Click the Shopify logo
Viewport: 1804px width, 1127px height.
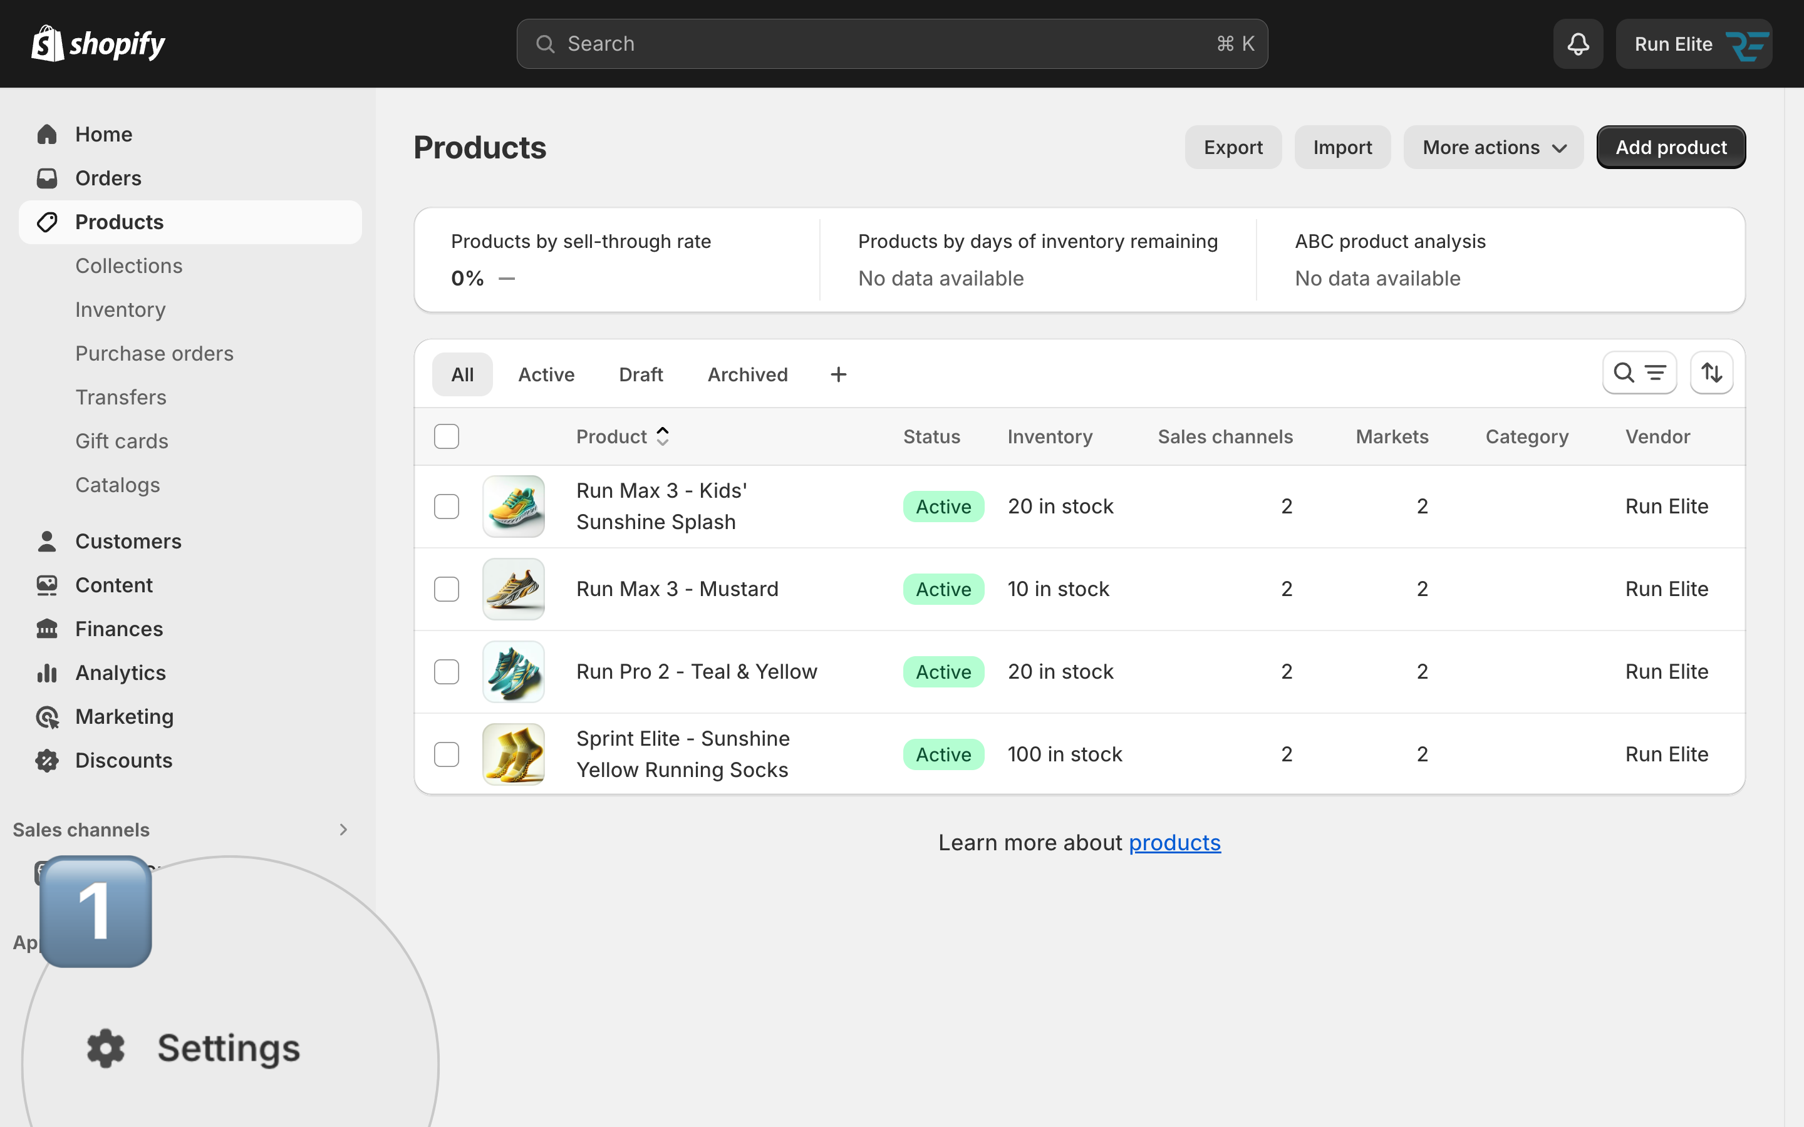pyautogui.click(x=98, y=44)
